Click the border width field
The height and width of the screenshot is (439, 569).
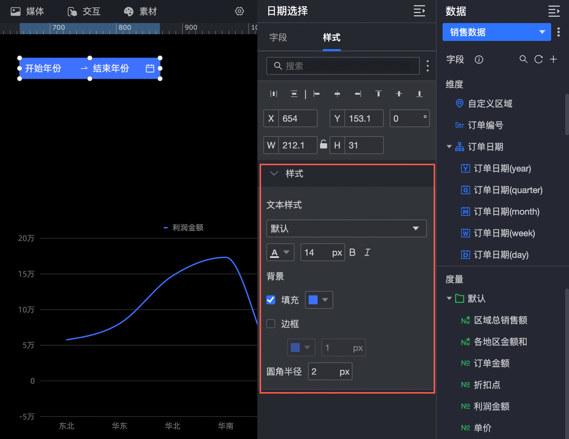point(343,347)
